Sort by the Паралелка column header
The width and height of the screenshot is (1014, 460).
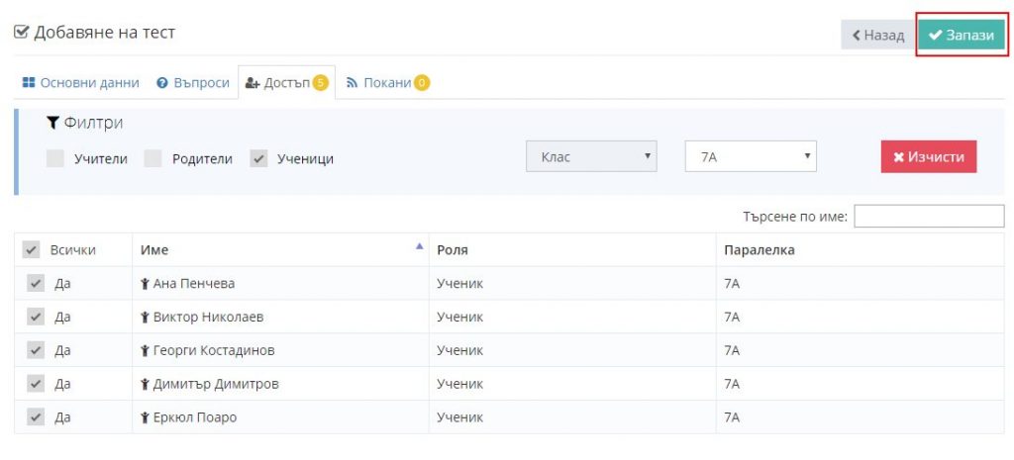[x=861, y=250]
